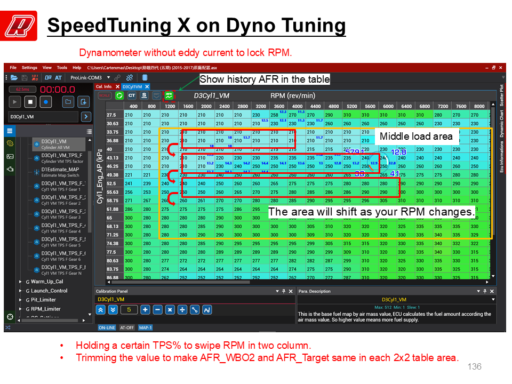The height and width of the screenshot is (384, 512).
Task: Click the arrow button beside D3Cyl1_VM search
Action: pyautogui.click(x=86, y=117)
